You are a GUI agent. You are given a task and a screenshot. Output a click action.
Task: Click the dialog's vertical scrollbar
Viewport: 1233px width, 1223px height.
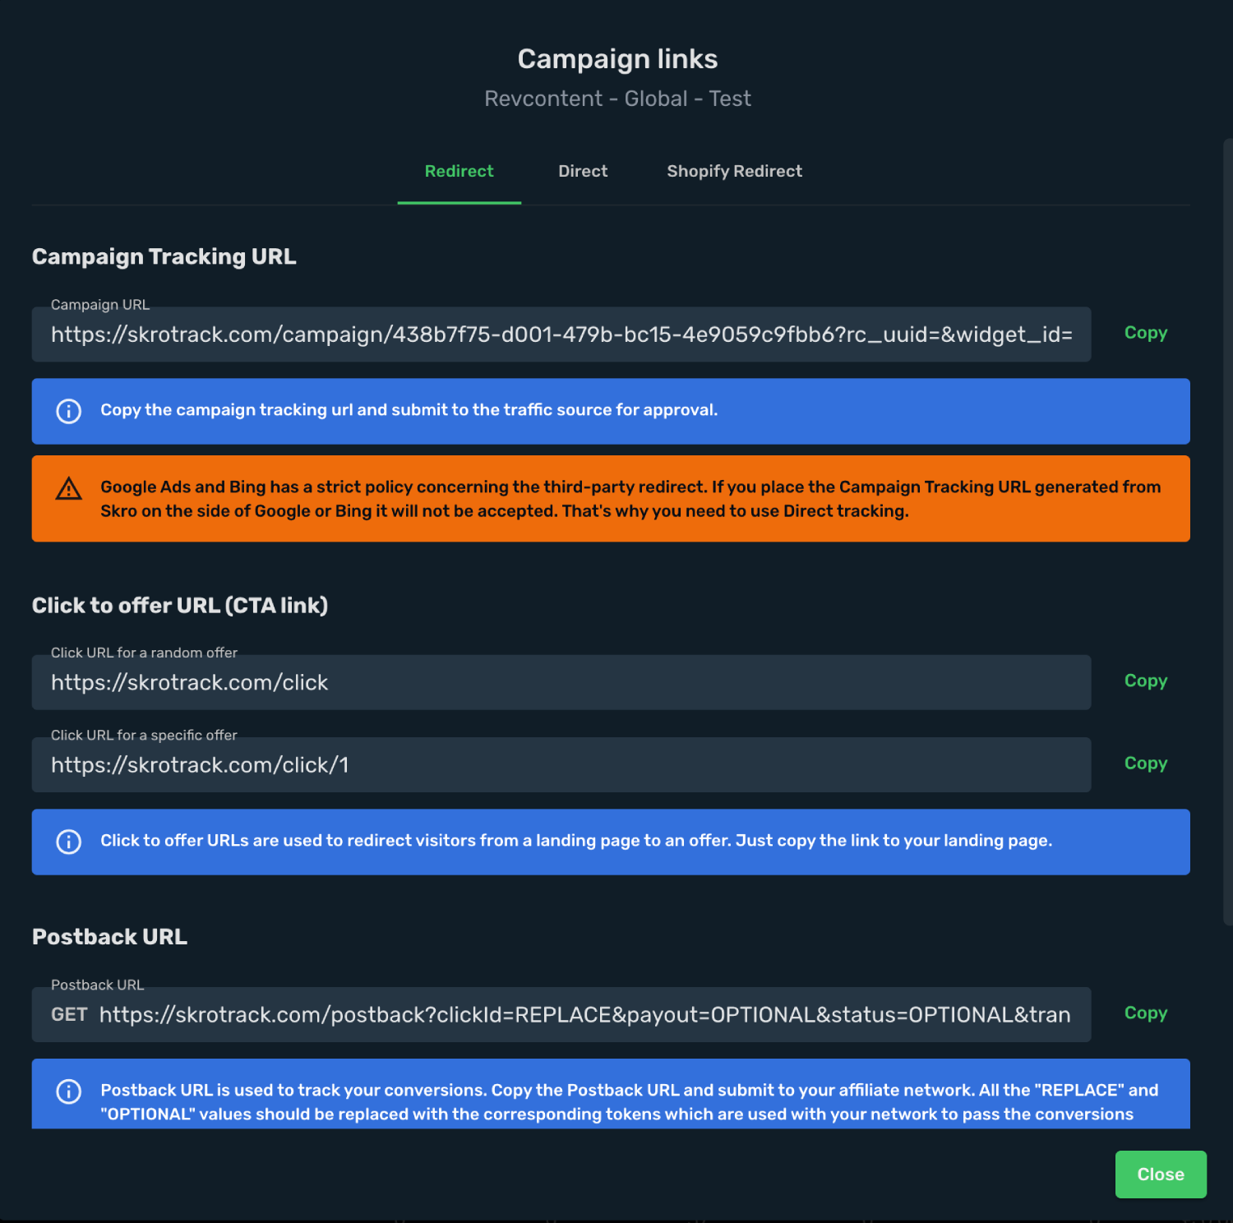[1228, 533]
